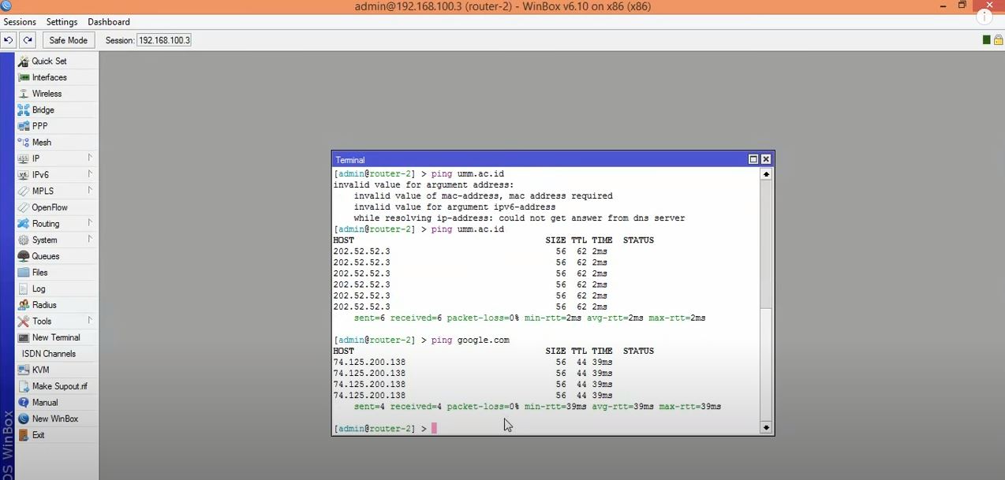Click the Redo arrow button
The width and height of the screenshot is (1005, 480).
tap(28, 40)
